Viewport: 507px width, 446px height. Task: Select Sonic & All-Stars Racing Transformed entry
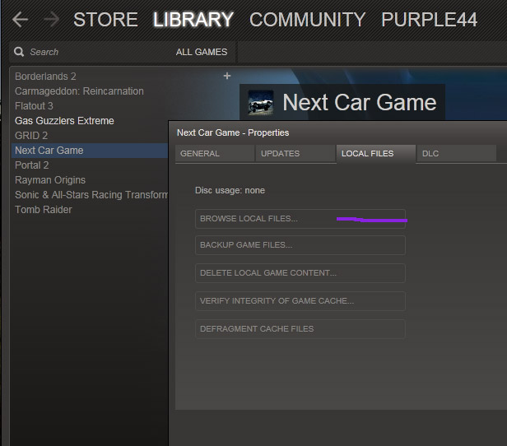pos(91,195)
